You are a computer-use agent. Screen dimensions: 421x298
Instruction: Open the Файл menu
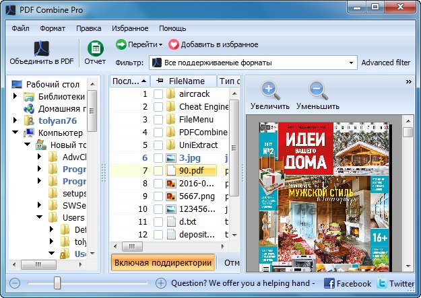[20, 28]
